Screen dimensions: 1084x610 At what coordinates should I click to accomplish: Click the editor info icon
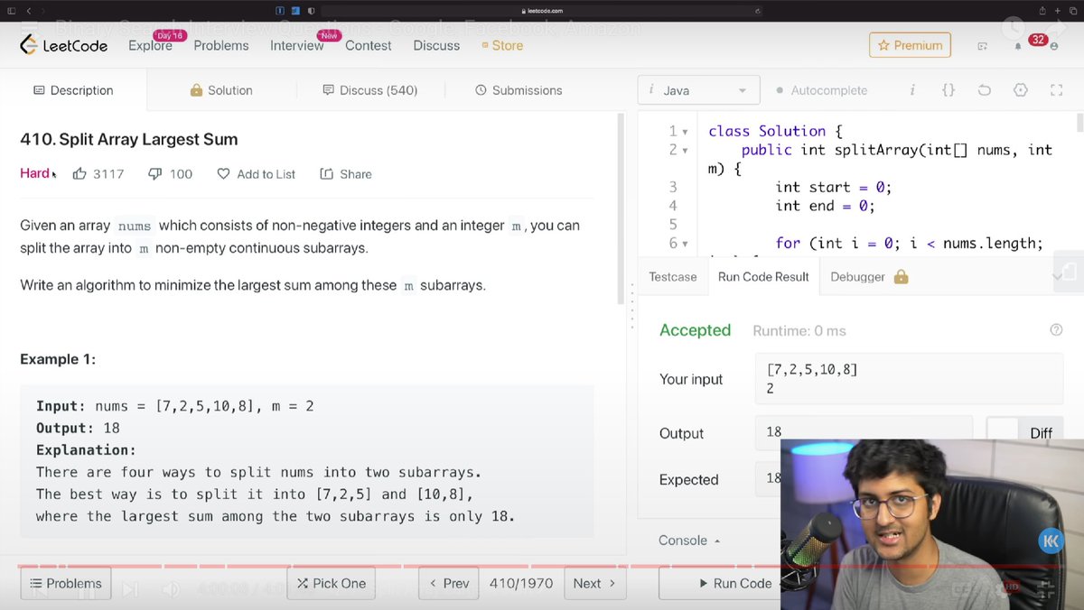pos(911,90)
